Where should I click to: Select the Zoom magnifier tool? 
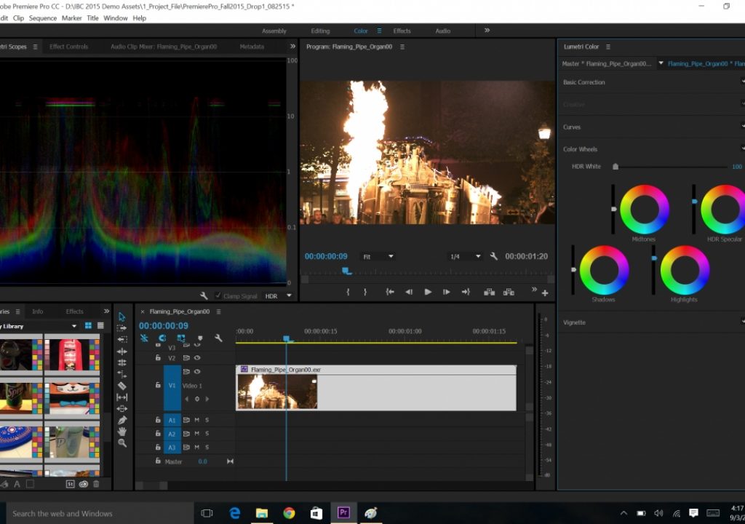[x=122, y=443]
